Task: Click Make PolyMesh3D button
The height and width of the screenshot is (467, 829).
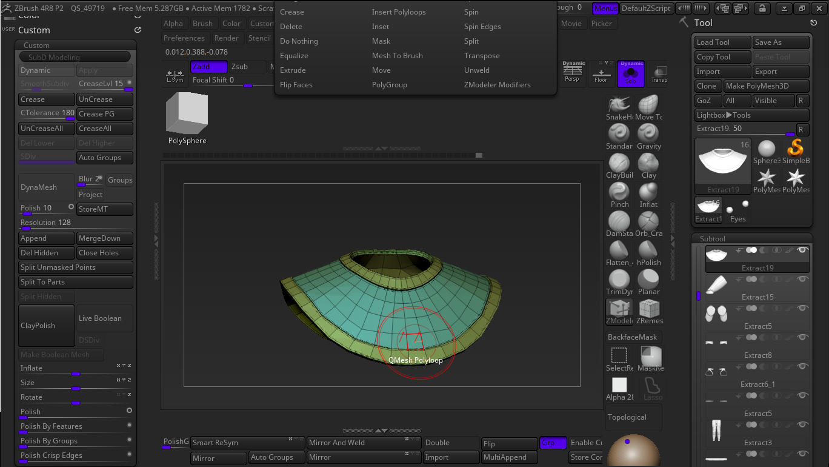Action: (767, 86)
